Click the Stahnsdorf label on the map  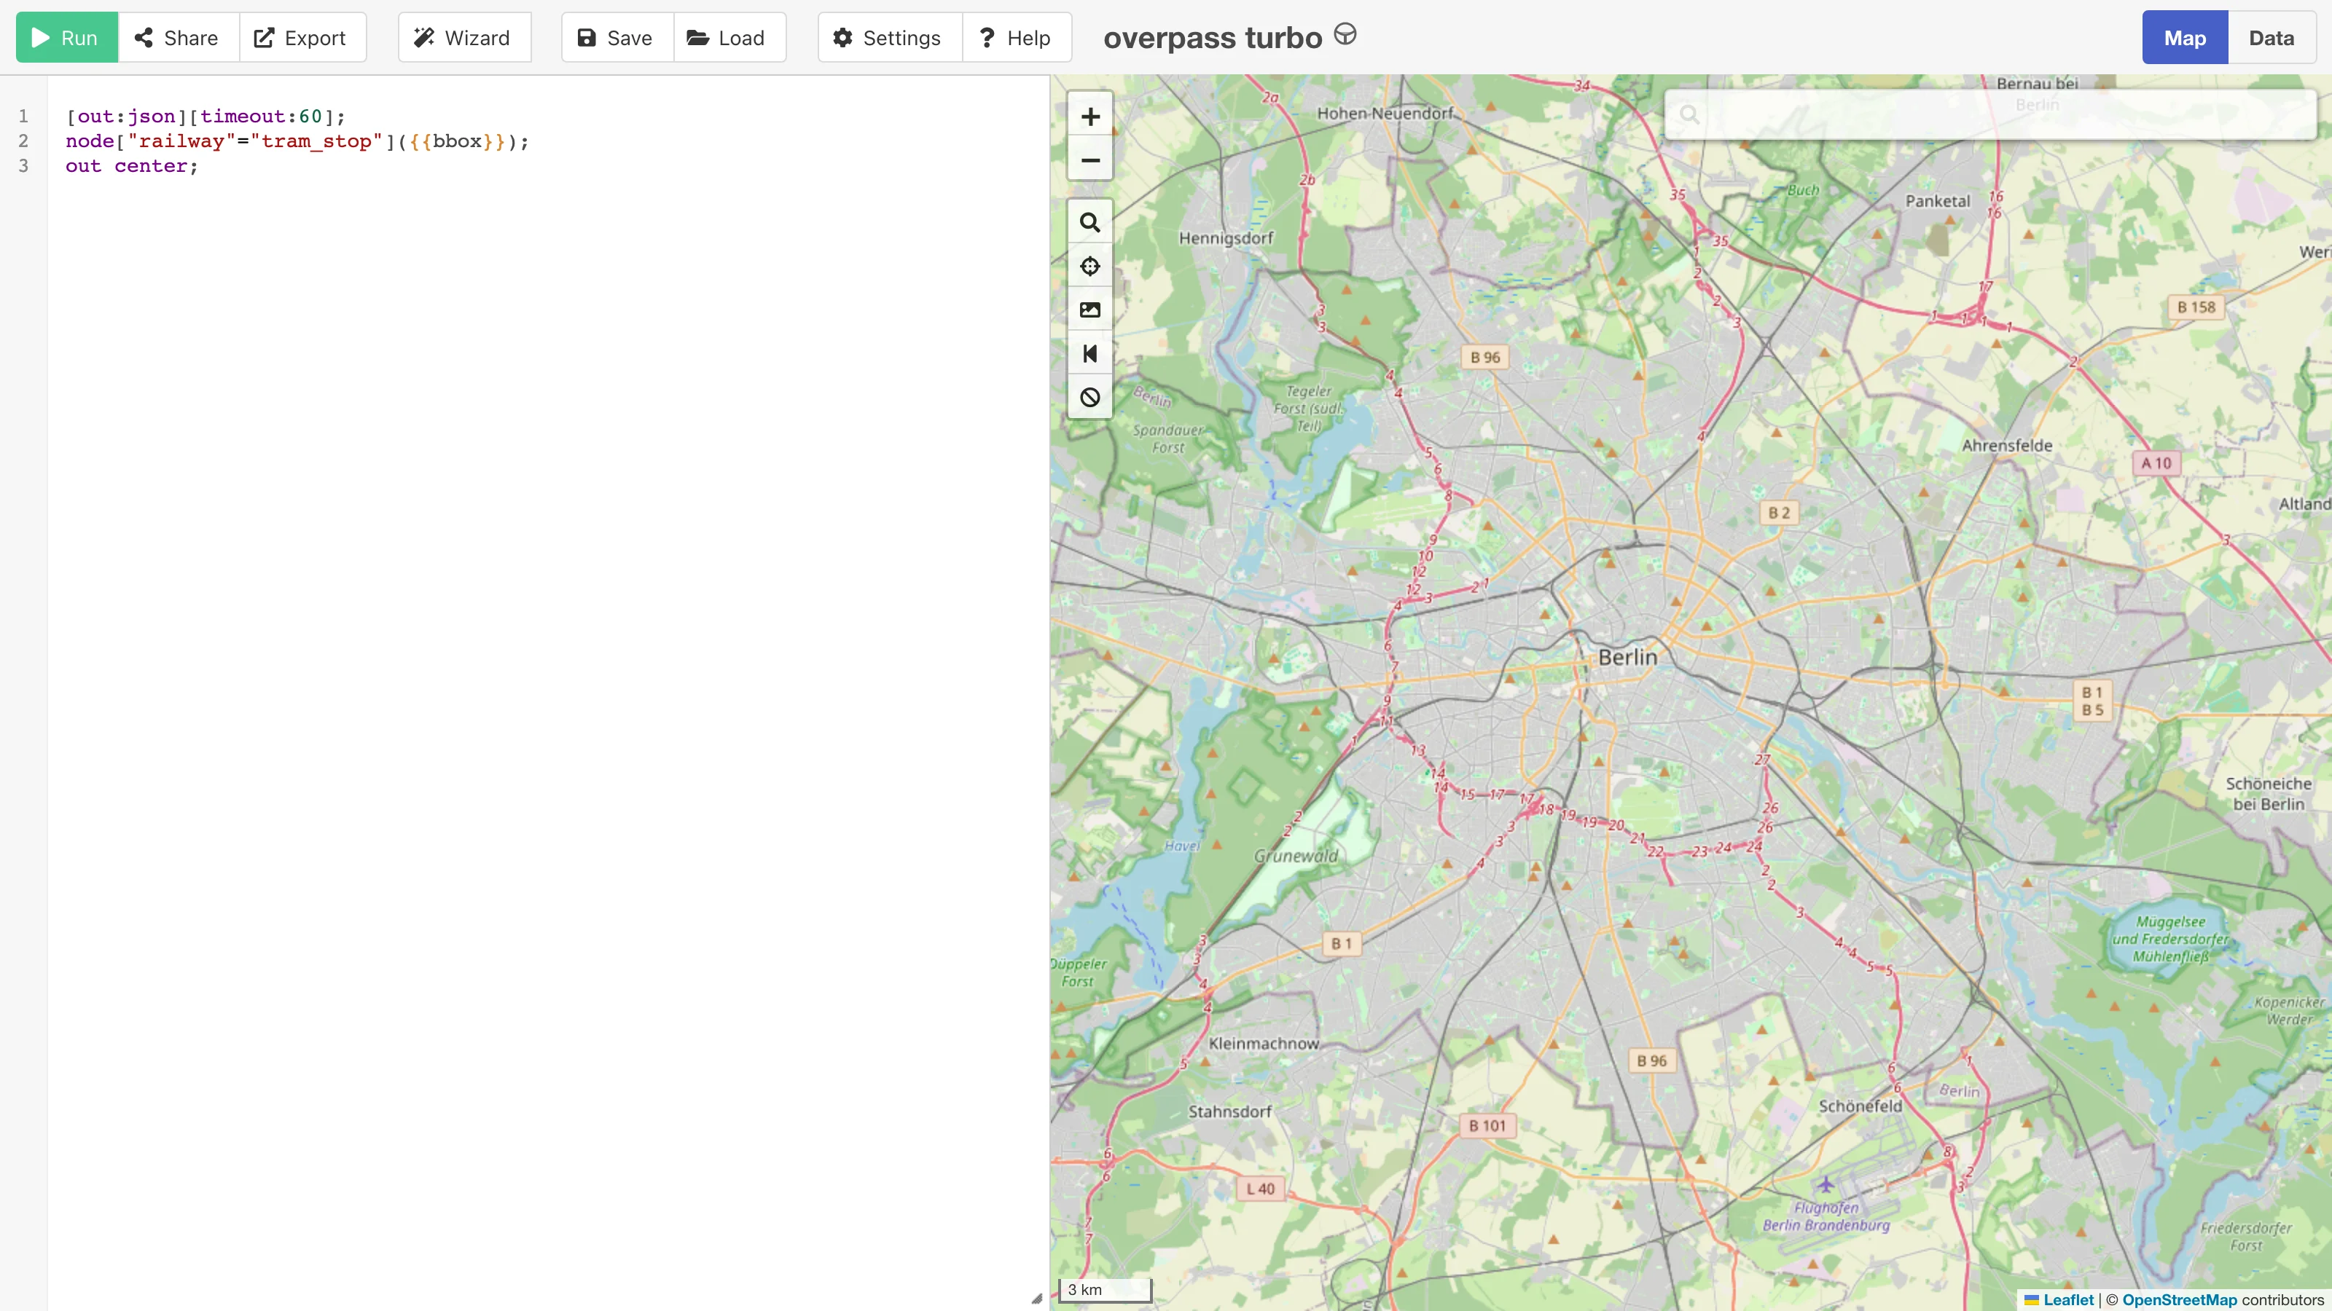tap(1229, 1111)
